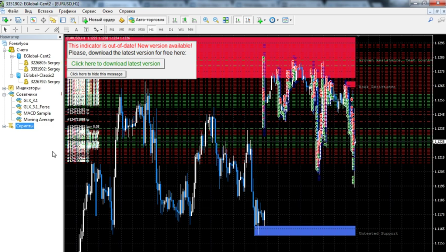Select account 3351902: Sergey
Image resolution: width=446 pixels, height=252 pixels.
point(45,69)
